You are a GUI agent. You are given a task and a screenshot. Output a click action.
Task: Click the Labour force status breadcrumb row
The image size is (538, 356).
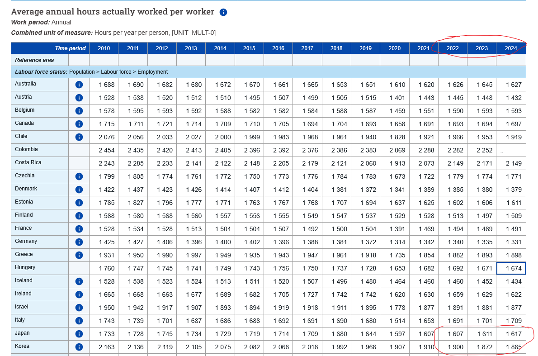pyautogui.click(x=268, y=72)
